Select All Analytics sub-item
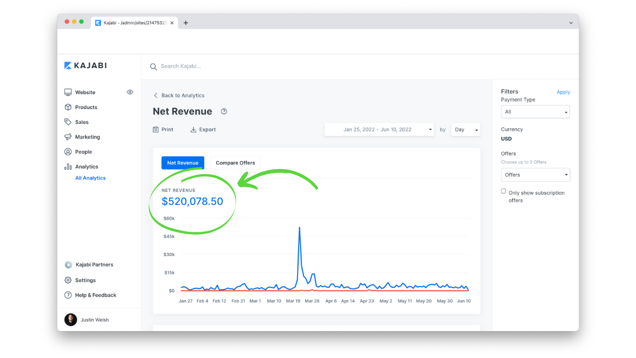Screen dimensions: 636x358 [90, 178]
